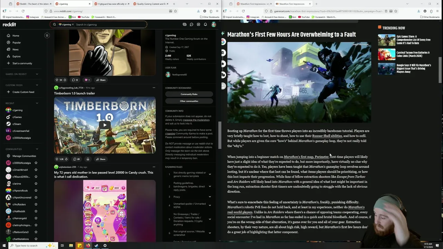Viewport: 443px width, 249px height.
Task: Open the message the moderators link
Action: coord(196,120)
